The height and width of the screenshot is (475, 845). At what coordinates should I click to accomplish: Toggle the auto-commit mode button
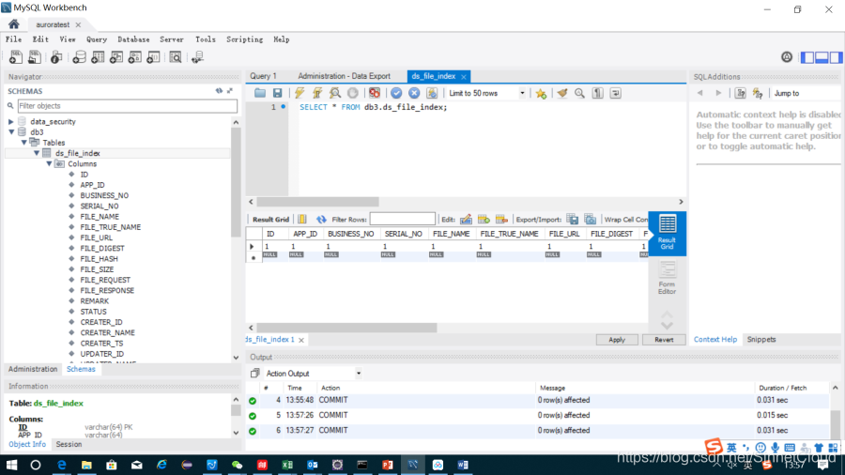(x=432, y=93)
